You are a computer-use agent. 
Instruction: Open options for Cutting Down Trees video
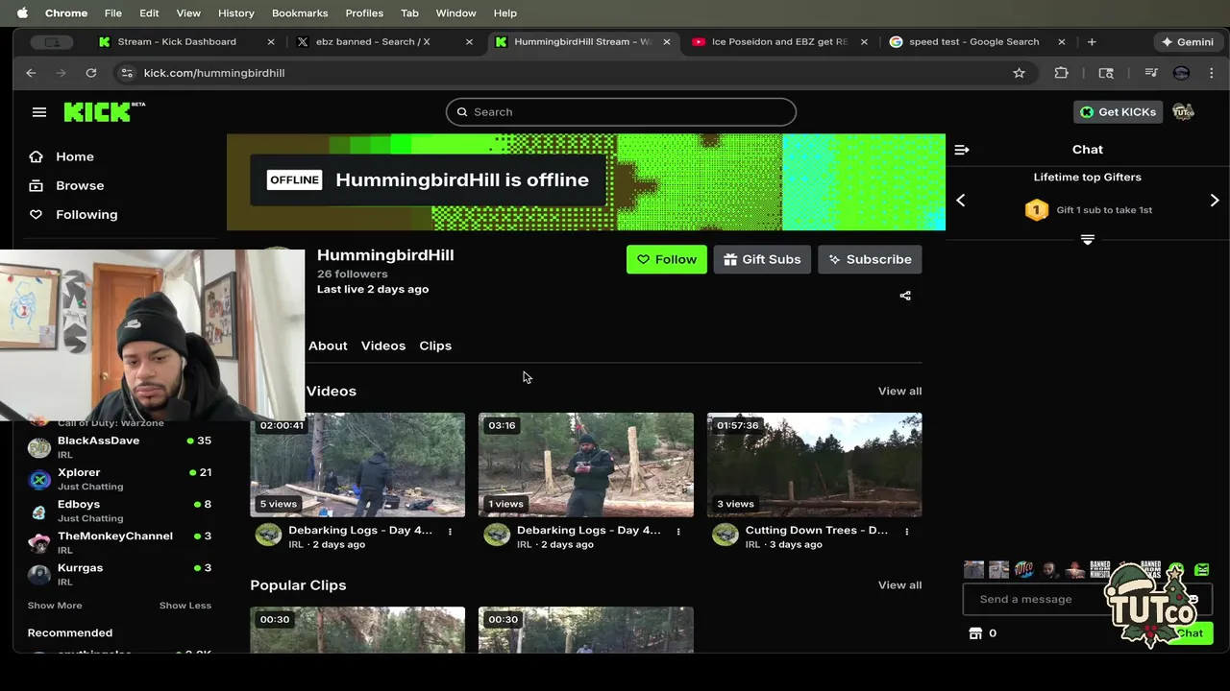(x=906, y=532)
